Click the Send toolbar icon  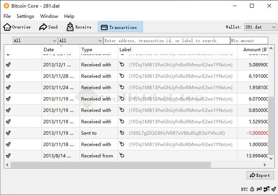tap(49, 27)
